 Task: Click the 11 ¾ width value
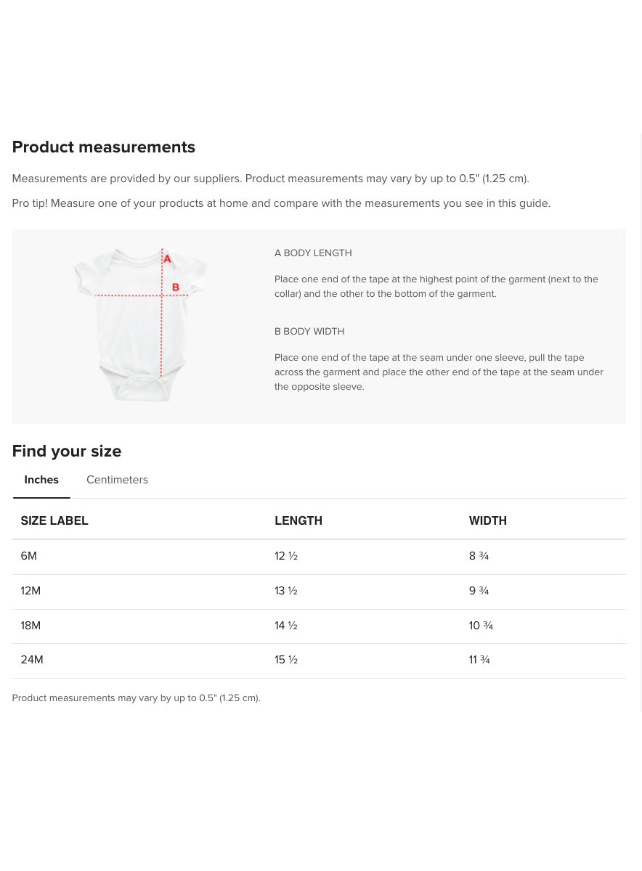(479, 660)
